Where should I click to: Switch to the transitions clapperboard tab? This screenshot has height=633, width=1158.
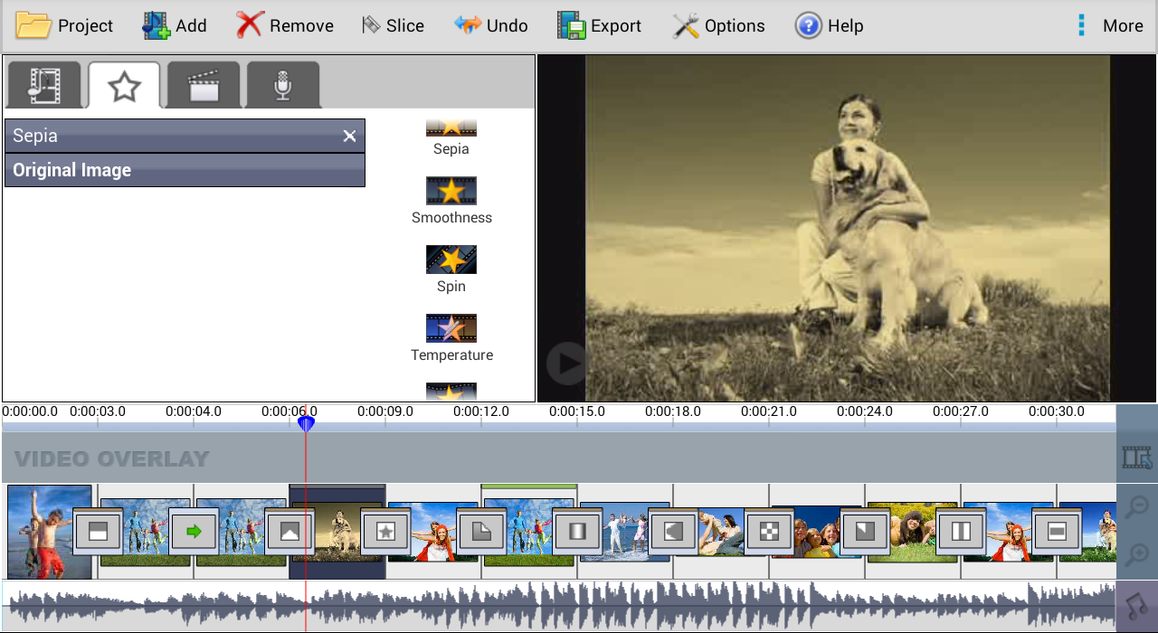[203, 83]
